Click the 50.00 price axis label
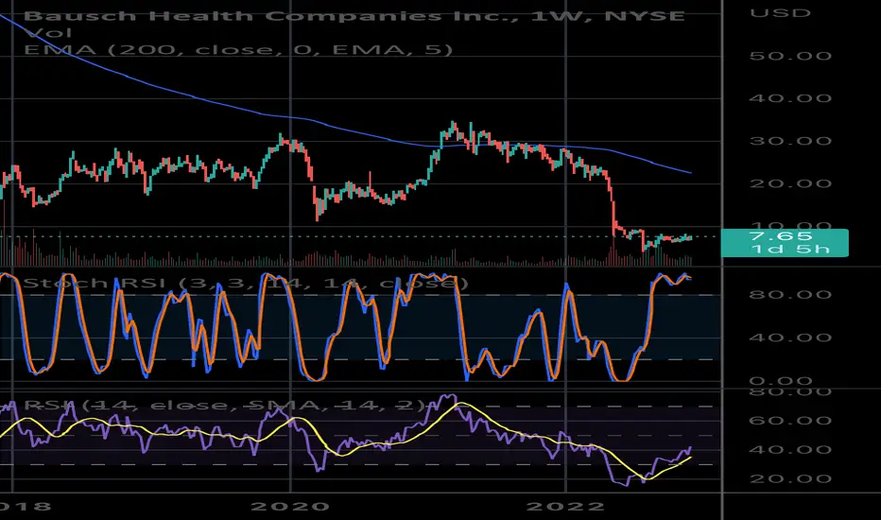 tap(790, 56)
